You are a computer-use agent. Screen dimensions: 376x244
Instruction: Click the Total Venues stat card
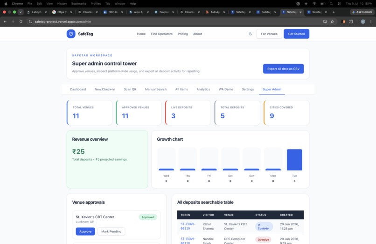[x=90, y=113]
